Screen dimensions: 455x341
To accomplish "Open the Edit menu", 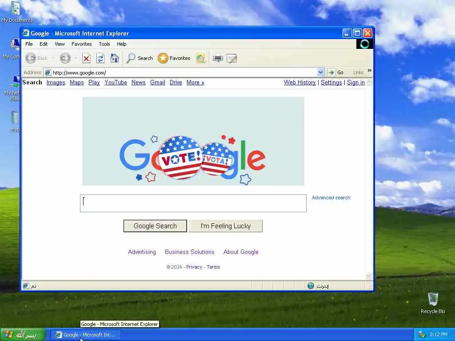I will [44, 44].
